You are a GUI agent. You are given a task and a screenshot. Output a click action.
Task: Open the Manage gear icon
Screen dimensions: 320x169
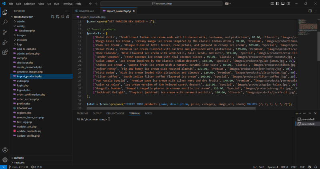[5, 159]
